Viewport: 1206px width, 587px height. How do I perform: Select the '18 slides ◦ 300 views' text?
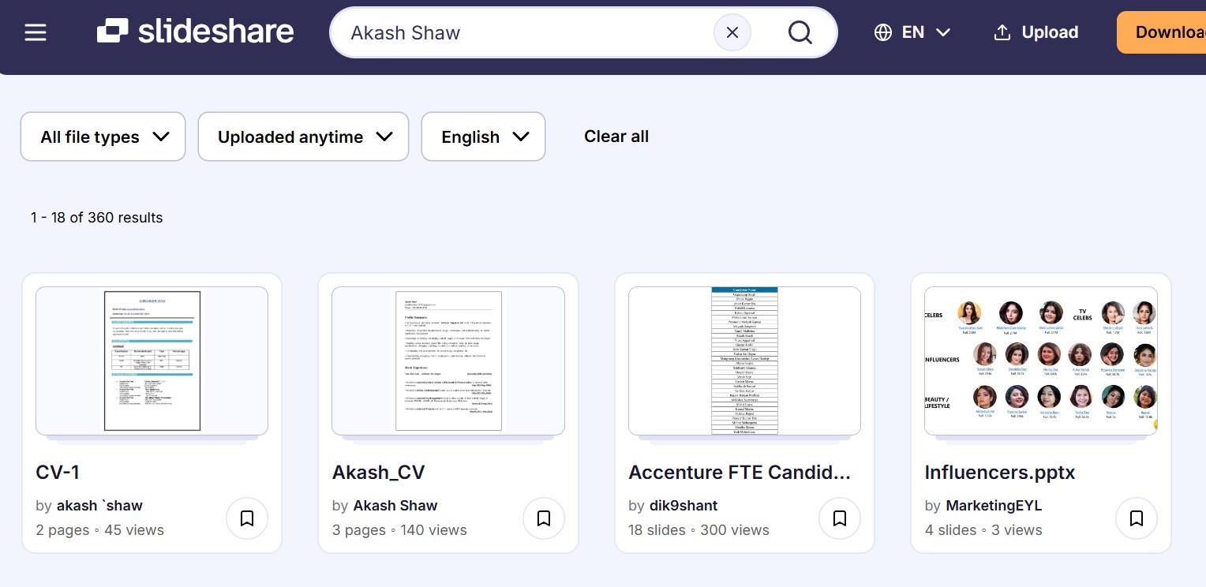click(x=699, y=530)
